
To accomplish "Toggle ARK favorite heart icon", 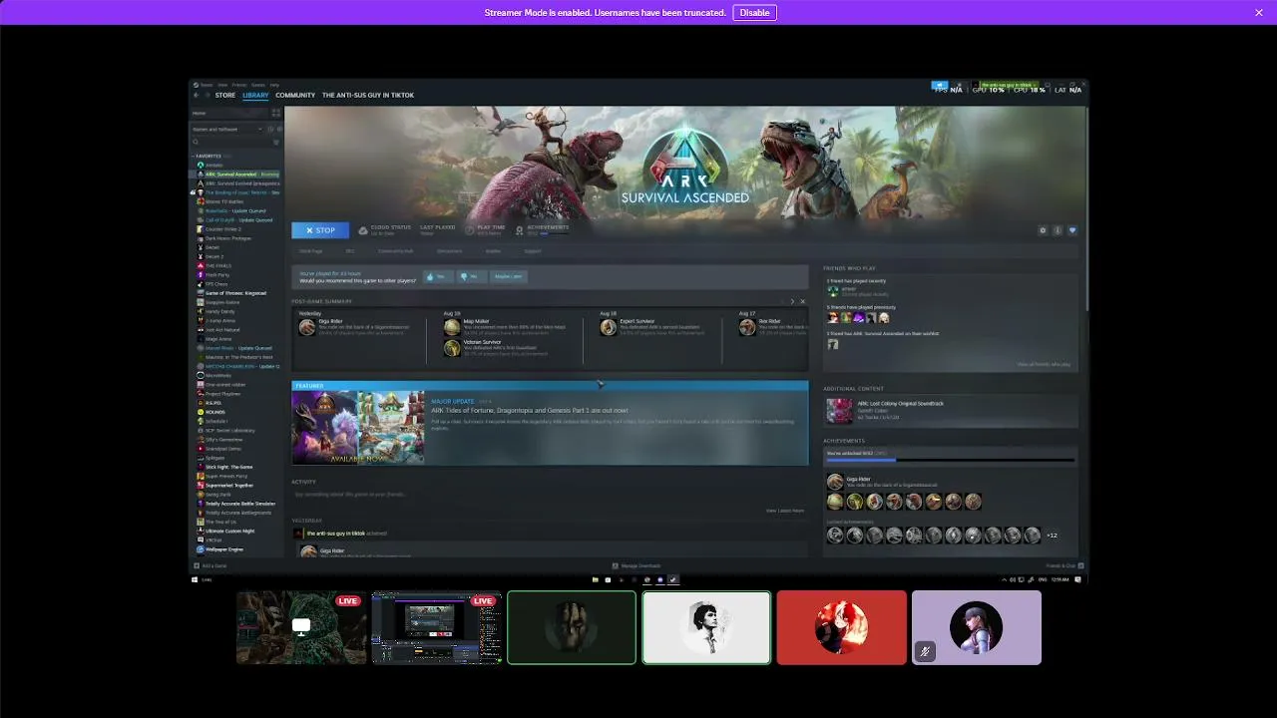I will point(1073,230).
